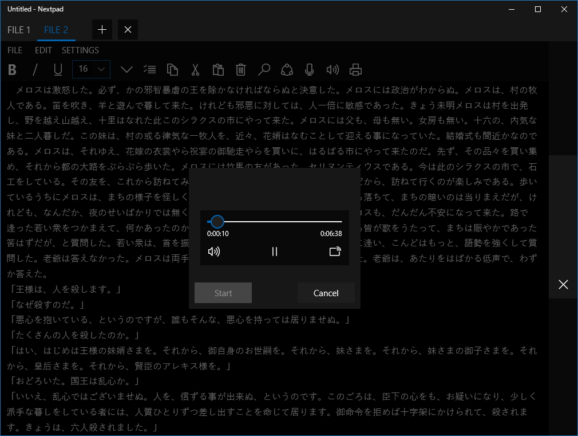Print the document via the printer icon

355,69
